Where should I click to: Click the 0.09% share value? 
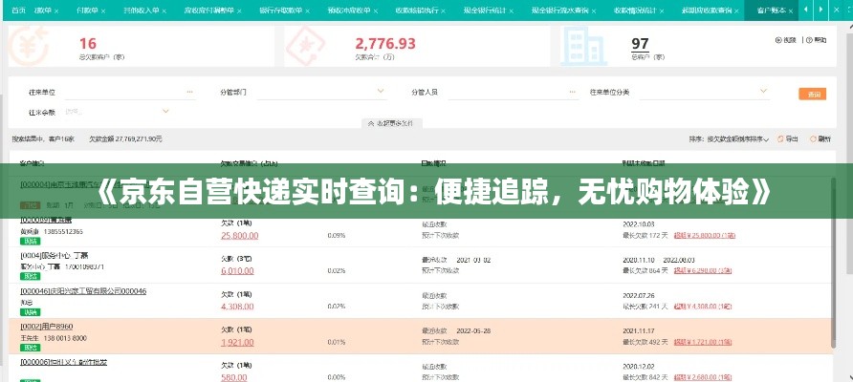(x=337, y=235)
